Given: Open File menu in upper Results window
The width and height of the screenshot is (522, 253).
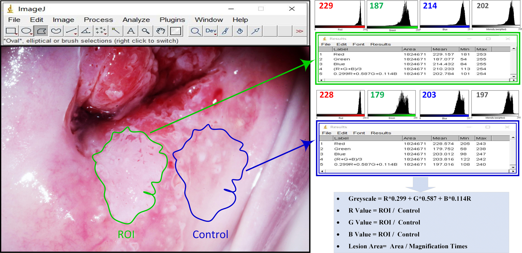Looking at the screenshot, I should (326, 44).
